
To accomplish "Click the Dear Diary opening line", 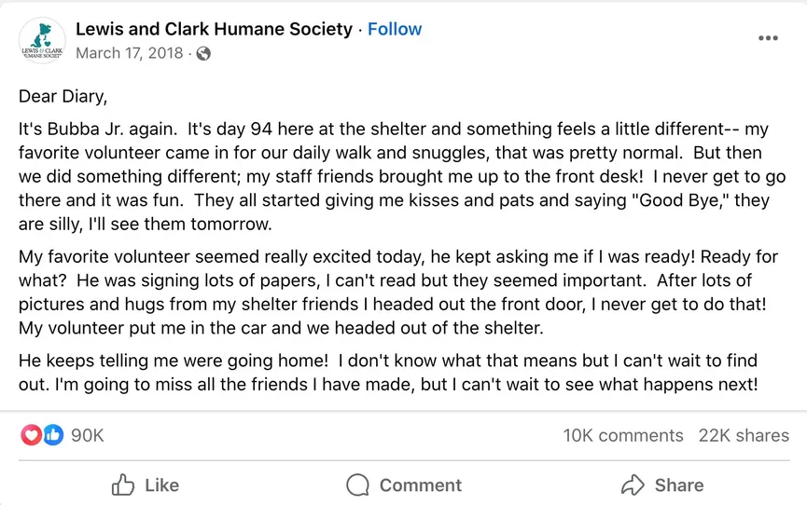I will pyautogui.click(x=63, y=97).
